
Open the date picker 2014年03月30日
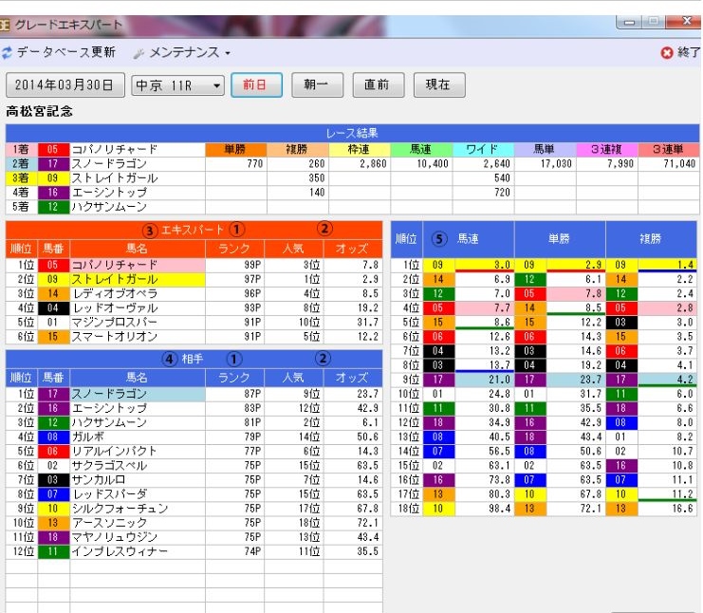[65, 84]
